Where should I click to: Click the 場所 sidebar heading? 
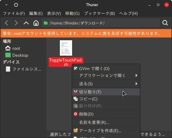click(7, 41)
